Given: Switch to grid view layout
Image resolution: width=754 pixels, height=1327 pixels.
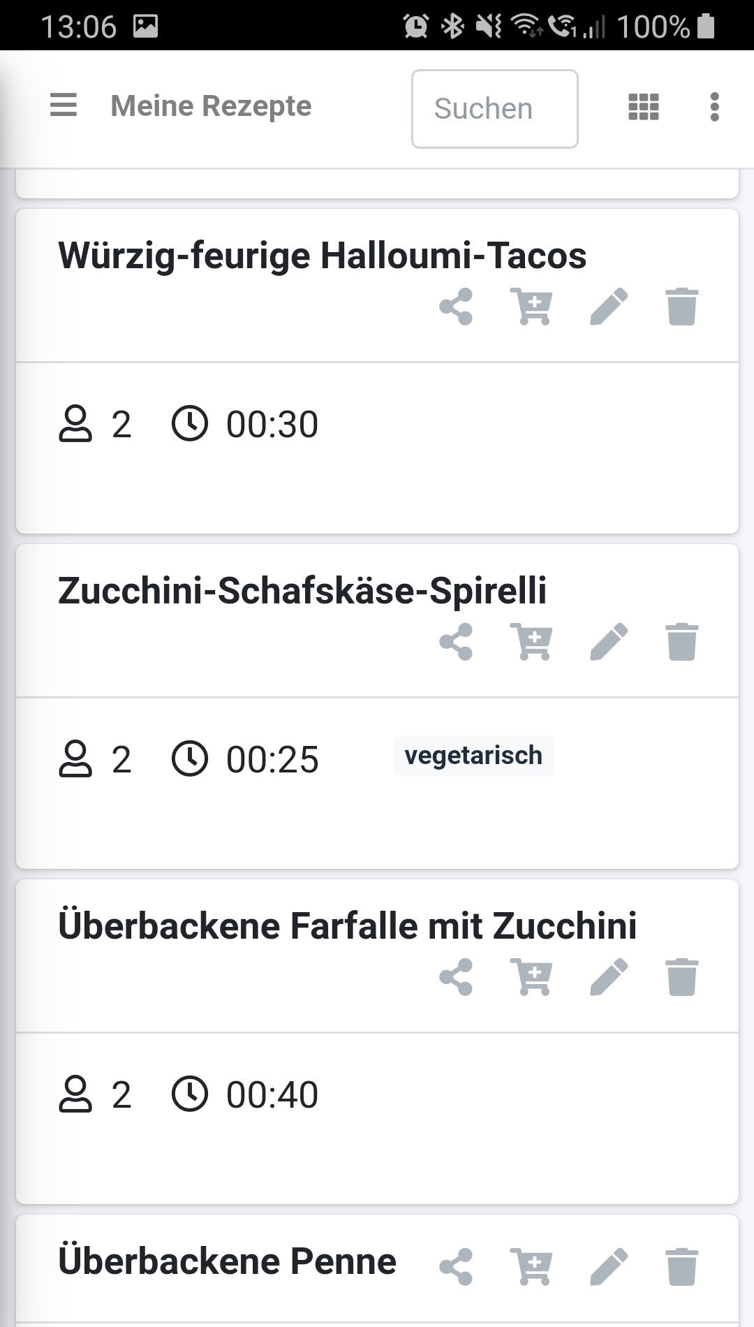Looking at the screenshot, I should [643, 107].
